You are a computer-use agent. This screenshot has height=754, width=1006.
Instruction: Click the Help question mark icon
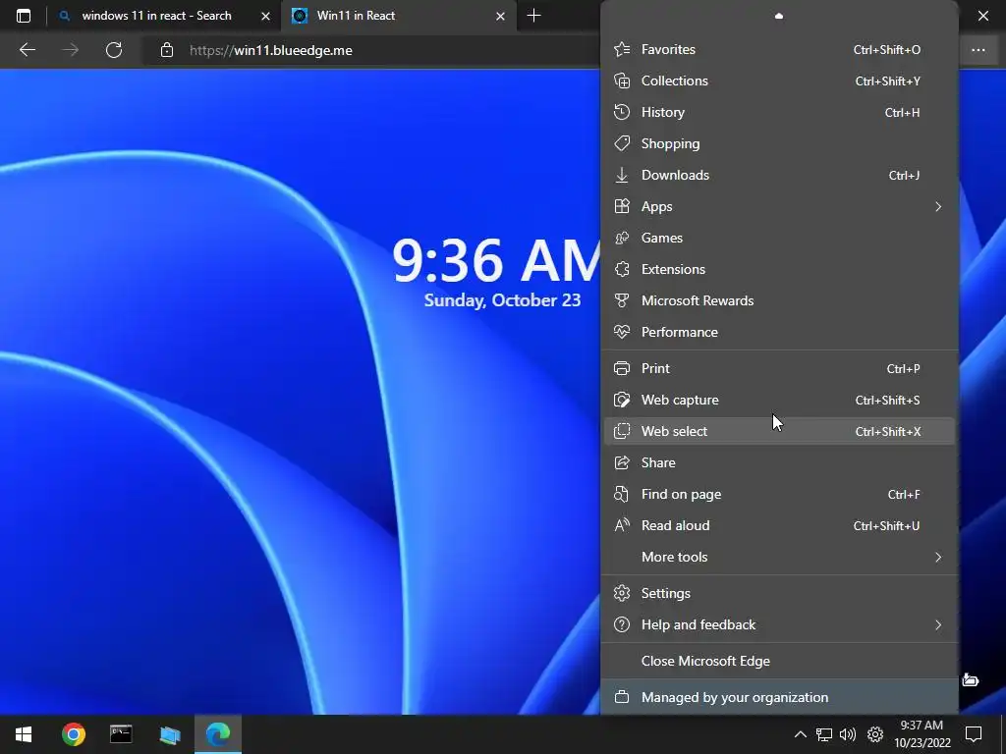pos(622,624)
